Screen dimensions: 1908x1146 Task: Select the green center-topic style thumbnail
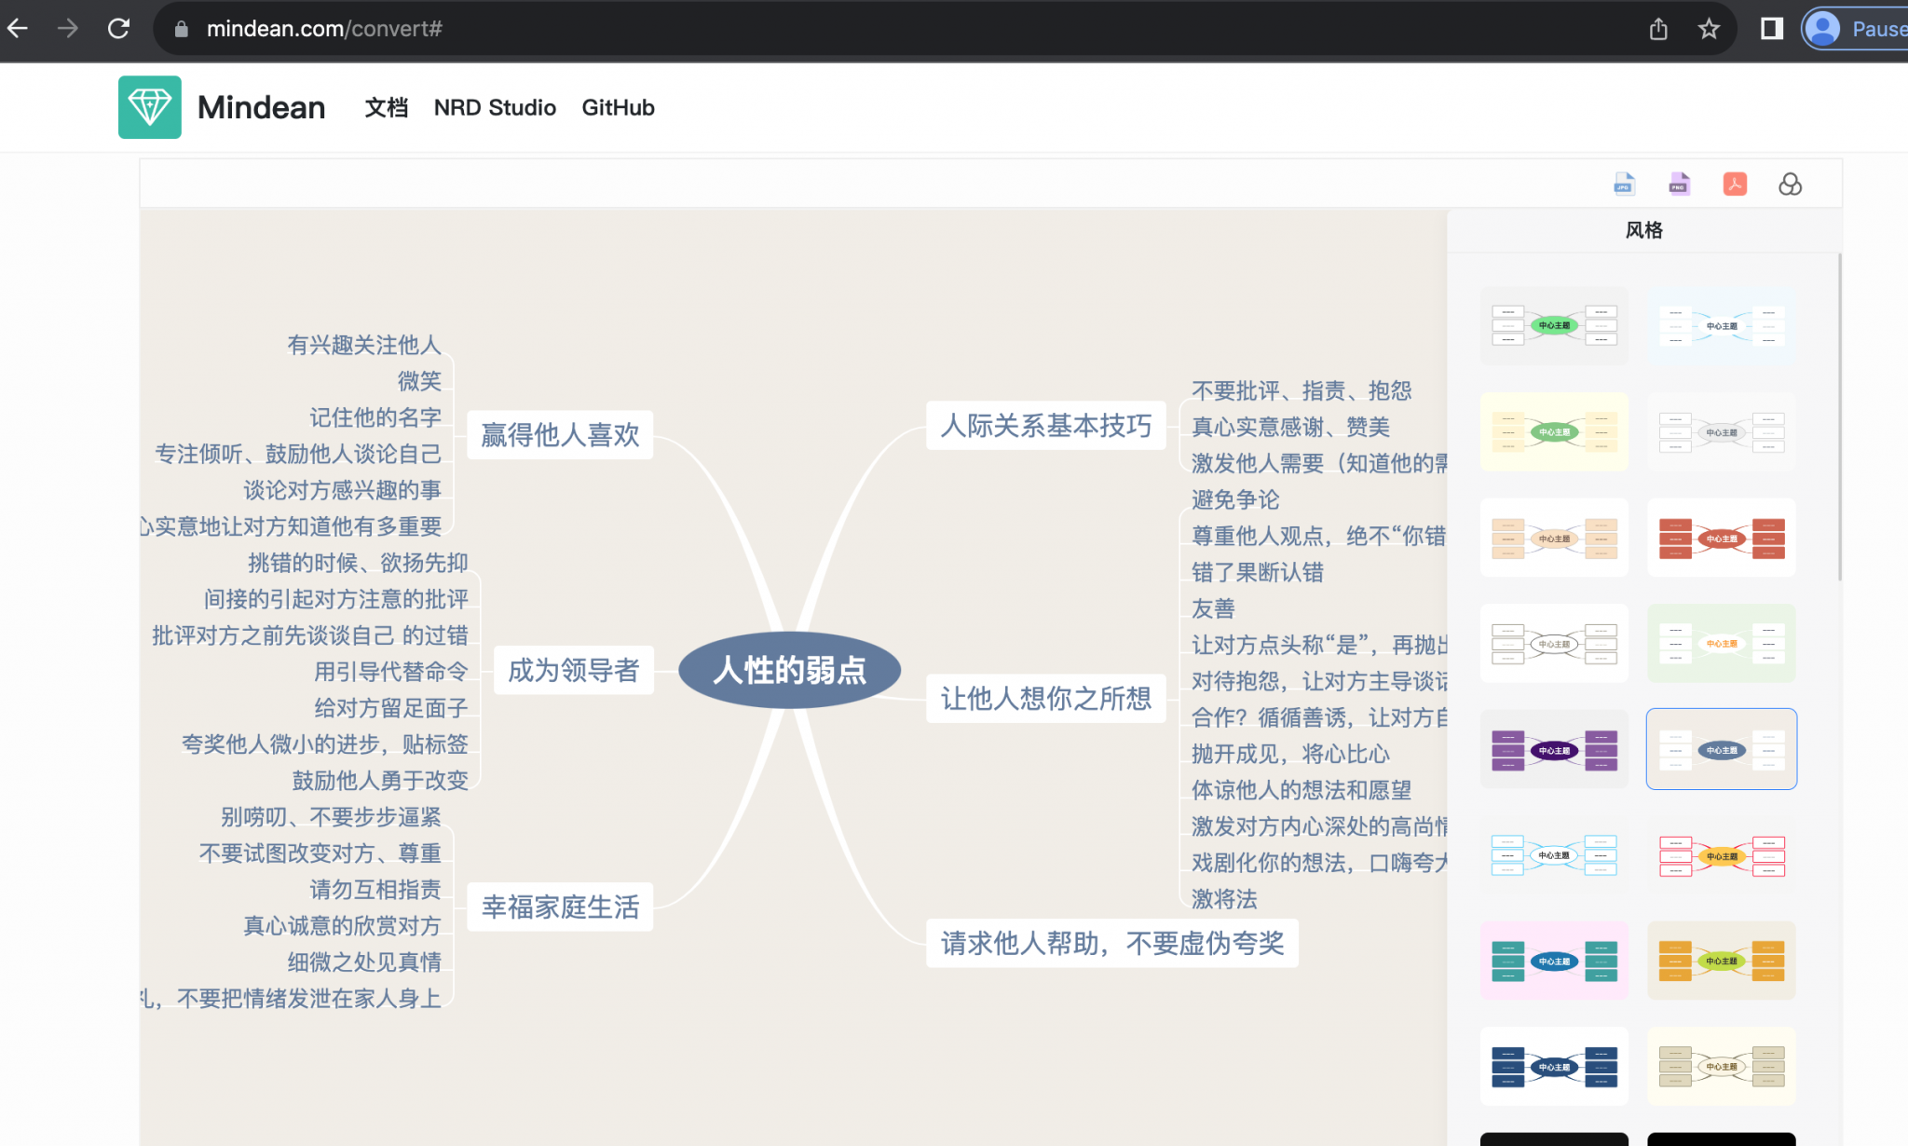(x=1554, y=325)
